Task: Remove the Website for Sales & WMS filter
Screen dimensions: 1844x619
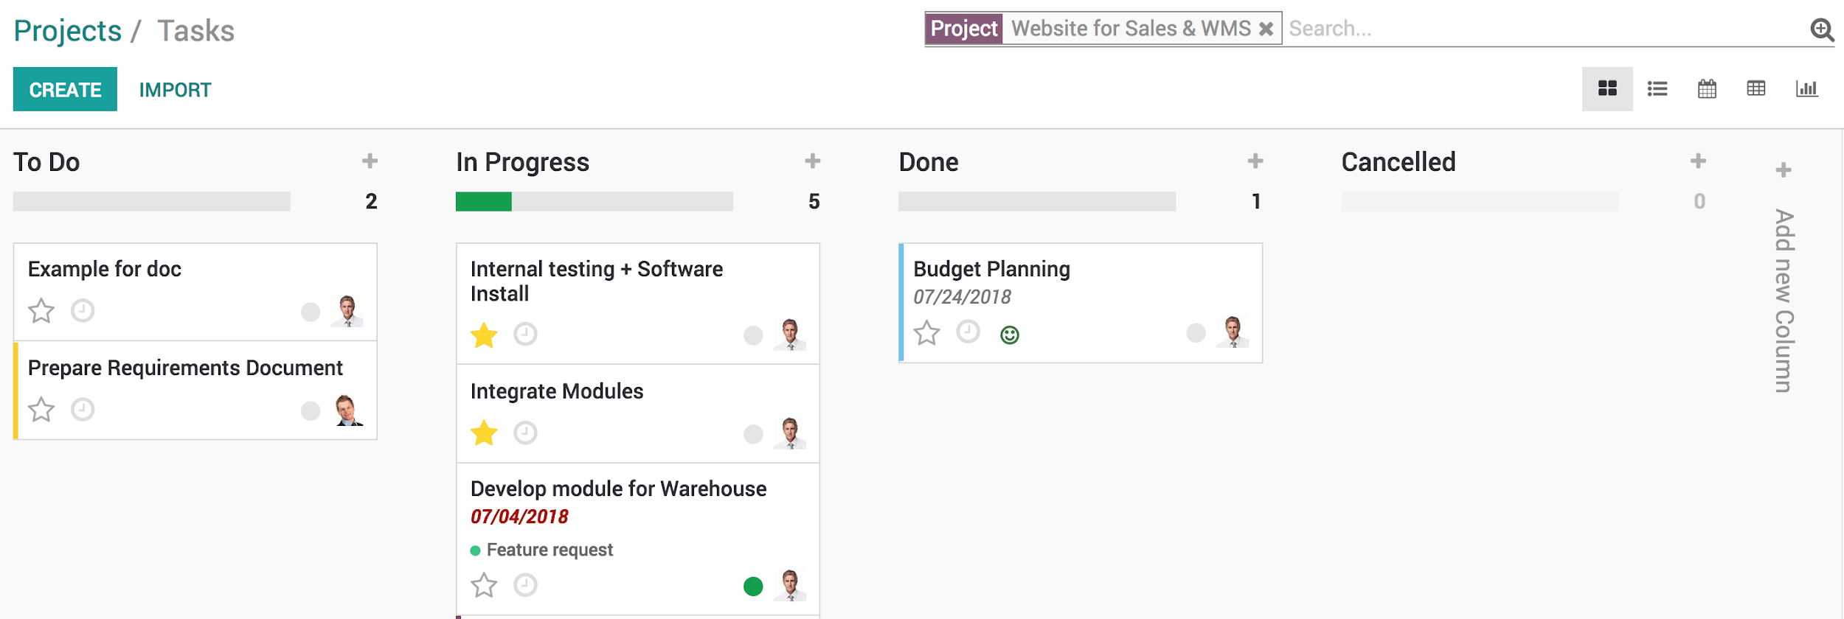Action: [1266, 29]
